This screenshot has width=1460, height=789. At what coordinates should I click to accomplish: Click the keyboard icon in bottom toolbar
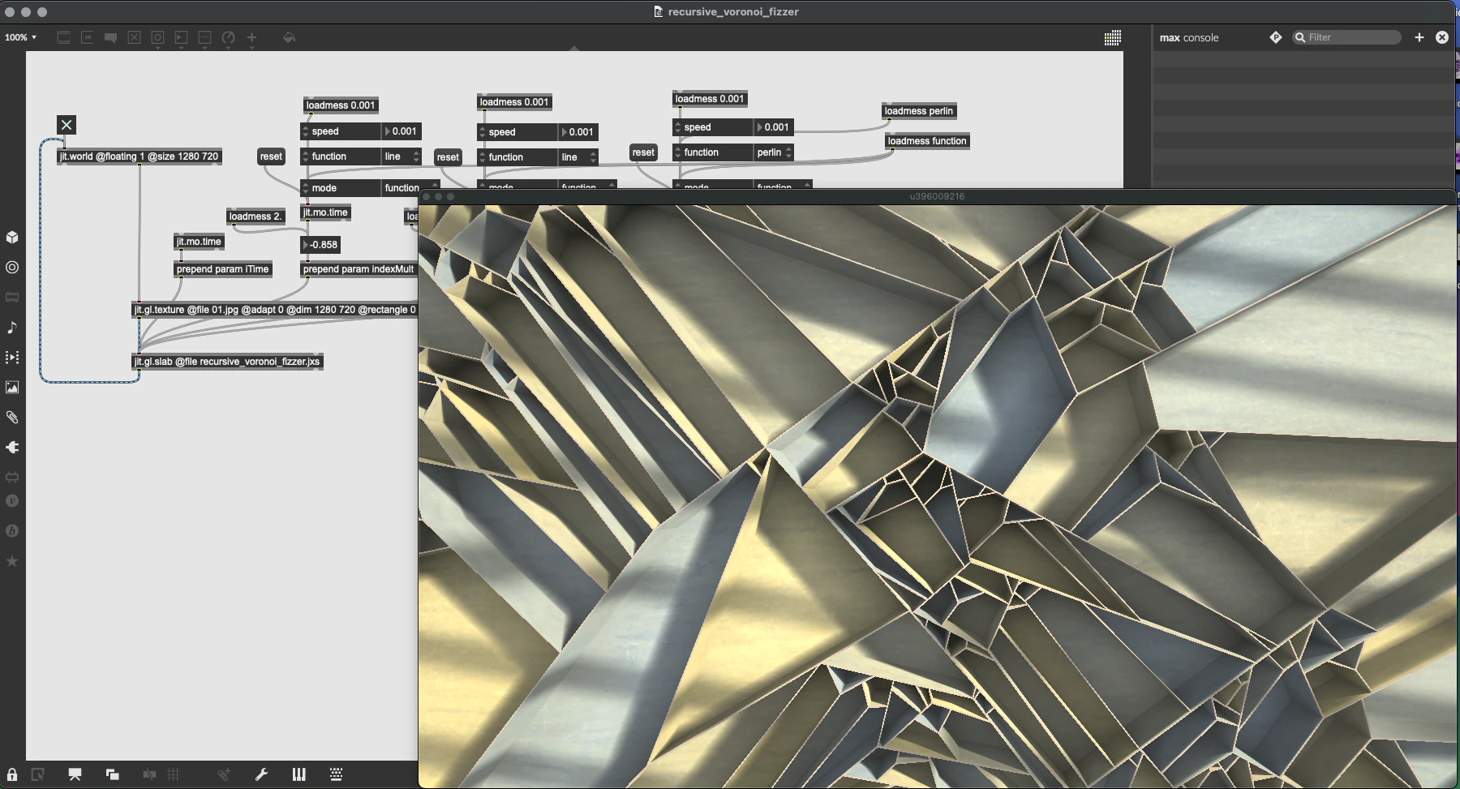(x=336, y=774)
